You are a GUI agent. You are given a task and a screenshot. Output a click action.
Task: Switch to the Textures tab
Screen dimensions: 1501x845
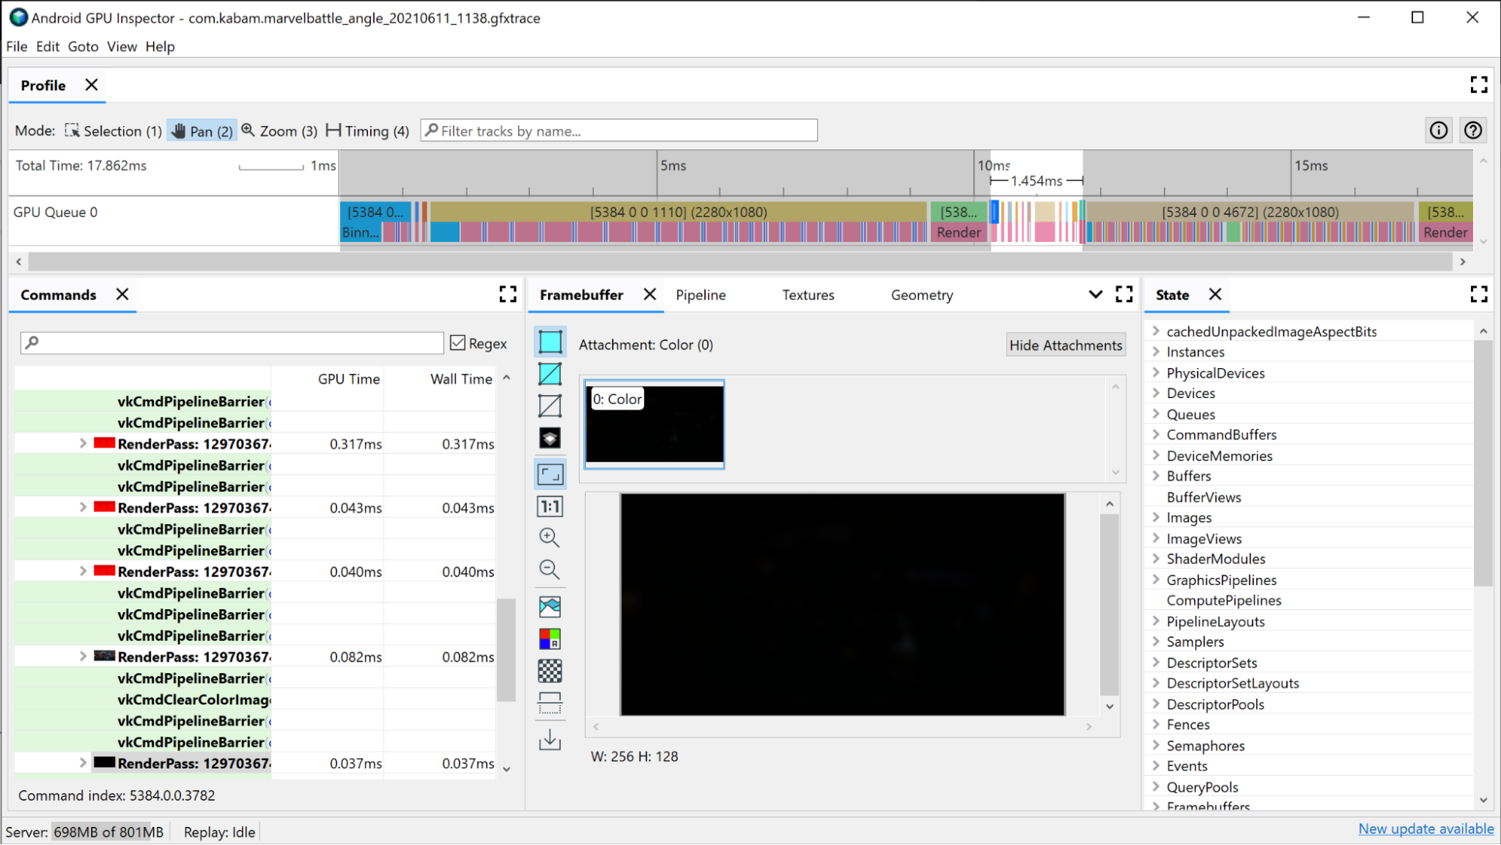[x=809, y=294]
